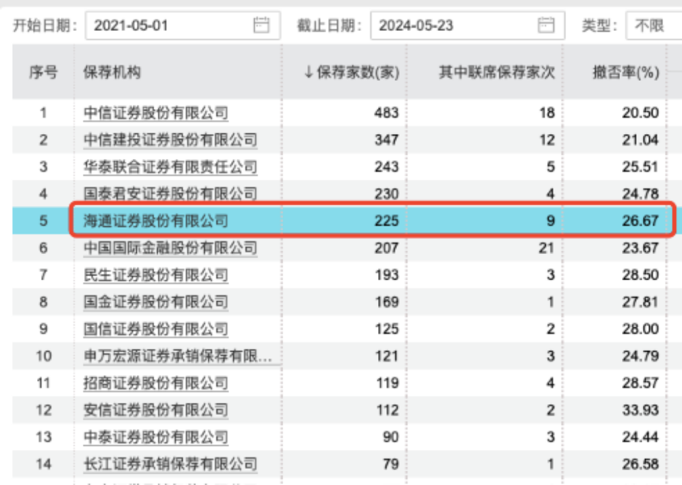This screenshot has width=682, height=485.
Task: Select row number 10 for 申万宏源
Action: coord(44,356)
